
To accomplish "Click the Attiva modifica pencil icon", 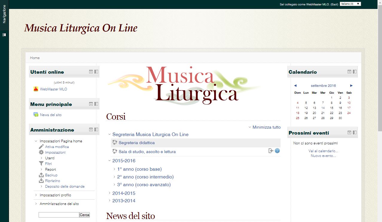I will click(x=41, y=147).
